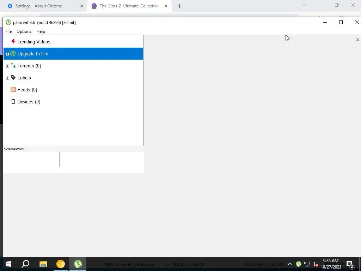Minimize the uTorrent window

325,22
